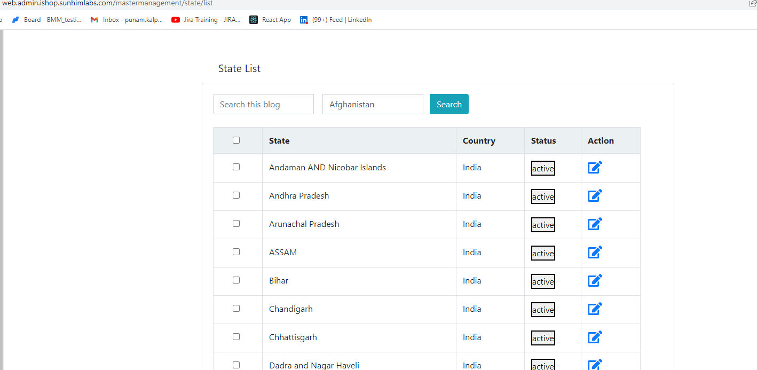The height and width of the screenshot is (370, 757).
Task: Click the 'Chandigarh' state name
Action: tap(291, 309)
